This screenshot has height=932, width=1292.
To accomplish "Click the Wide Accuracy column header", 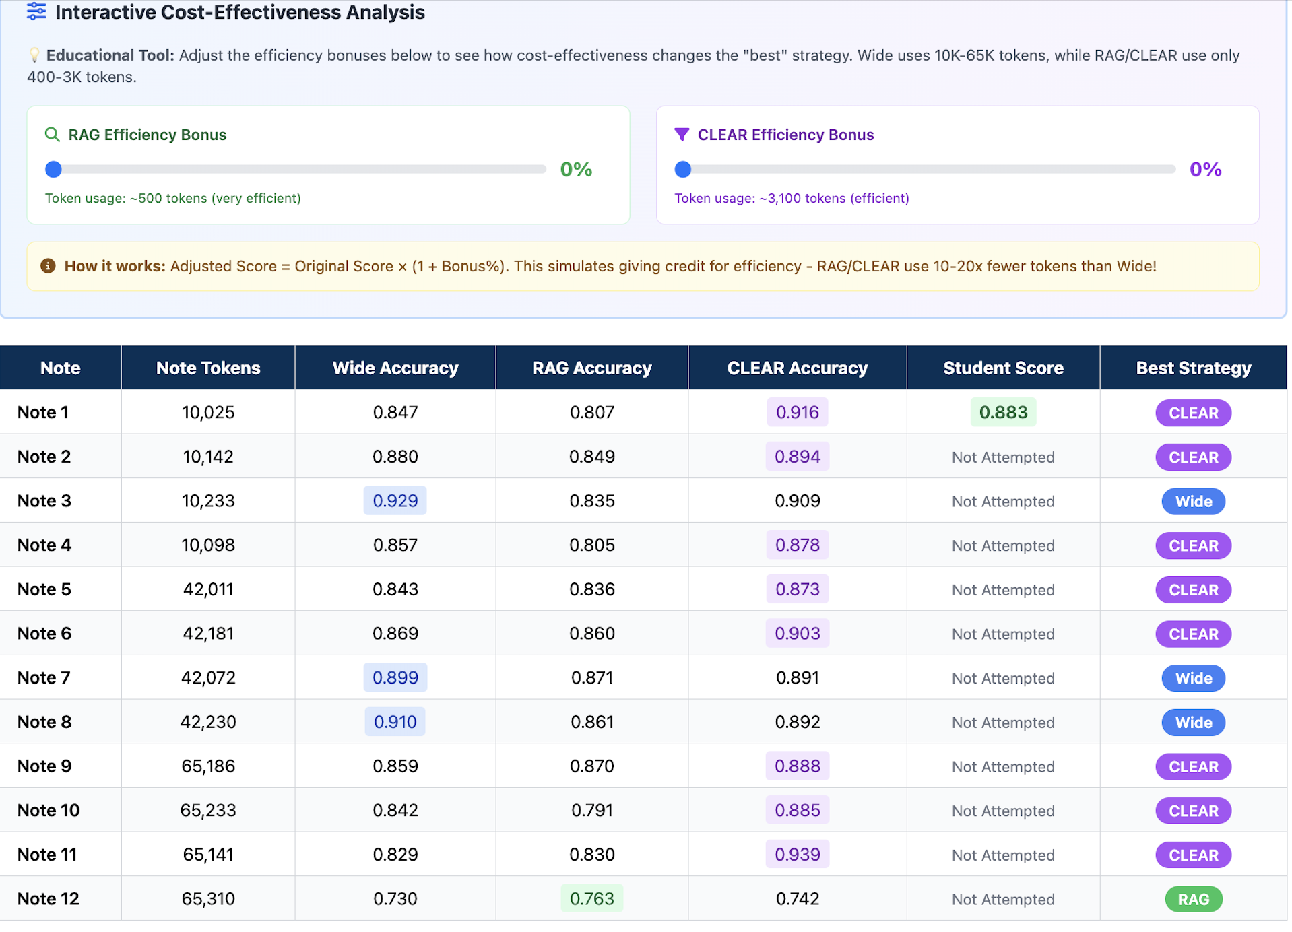I will tap(395, 368).
